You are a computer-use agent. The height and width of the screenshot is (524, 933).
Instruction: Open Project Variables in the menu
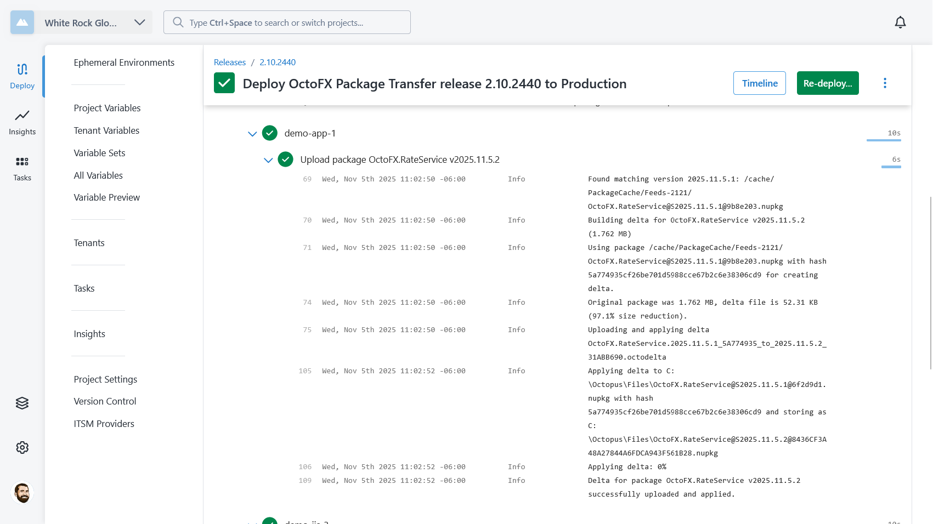(107, 108)
